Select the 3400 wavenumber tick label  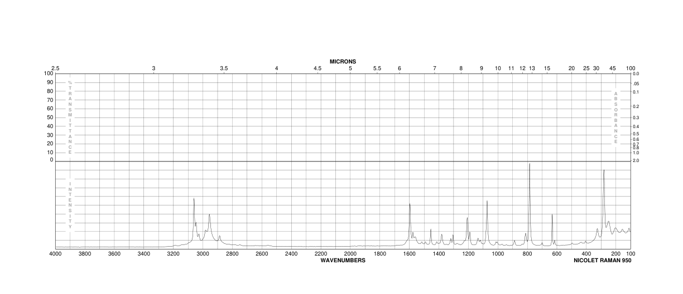tap(143, 254)
